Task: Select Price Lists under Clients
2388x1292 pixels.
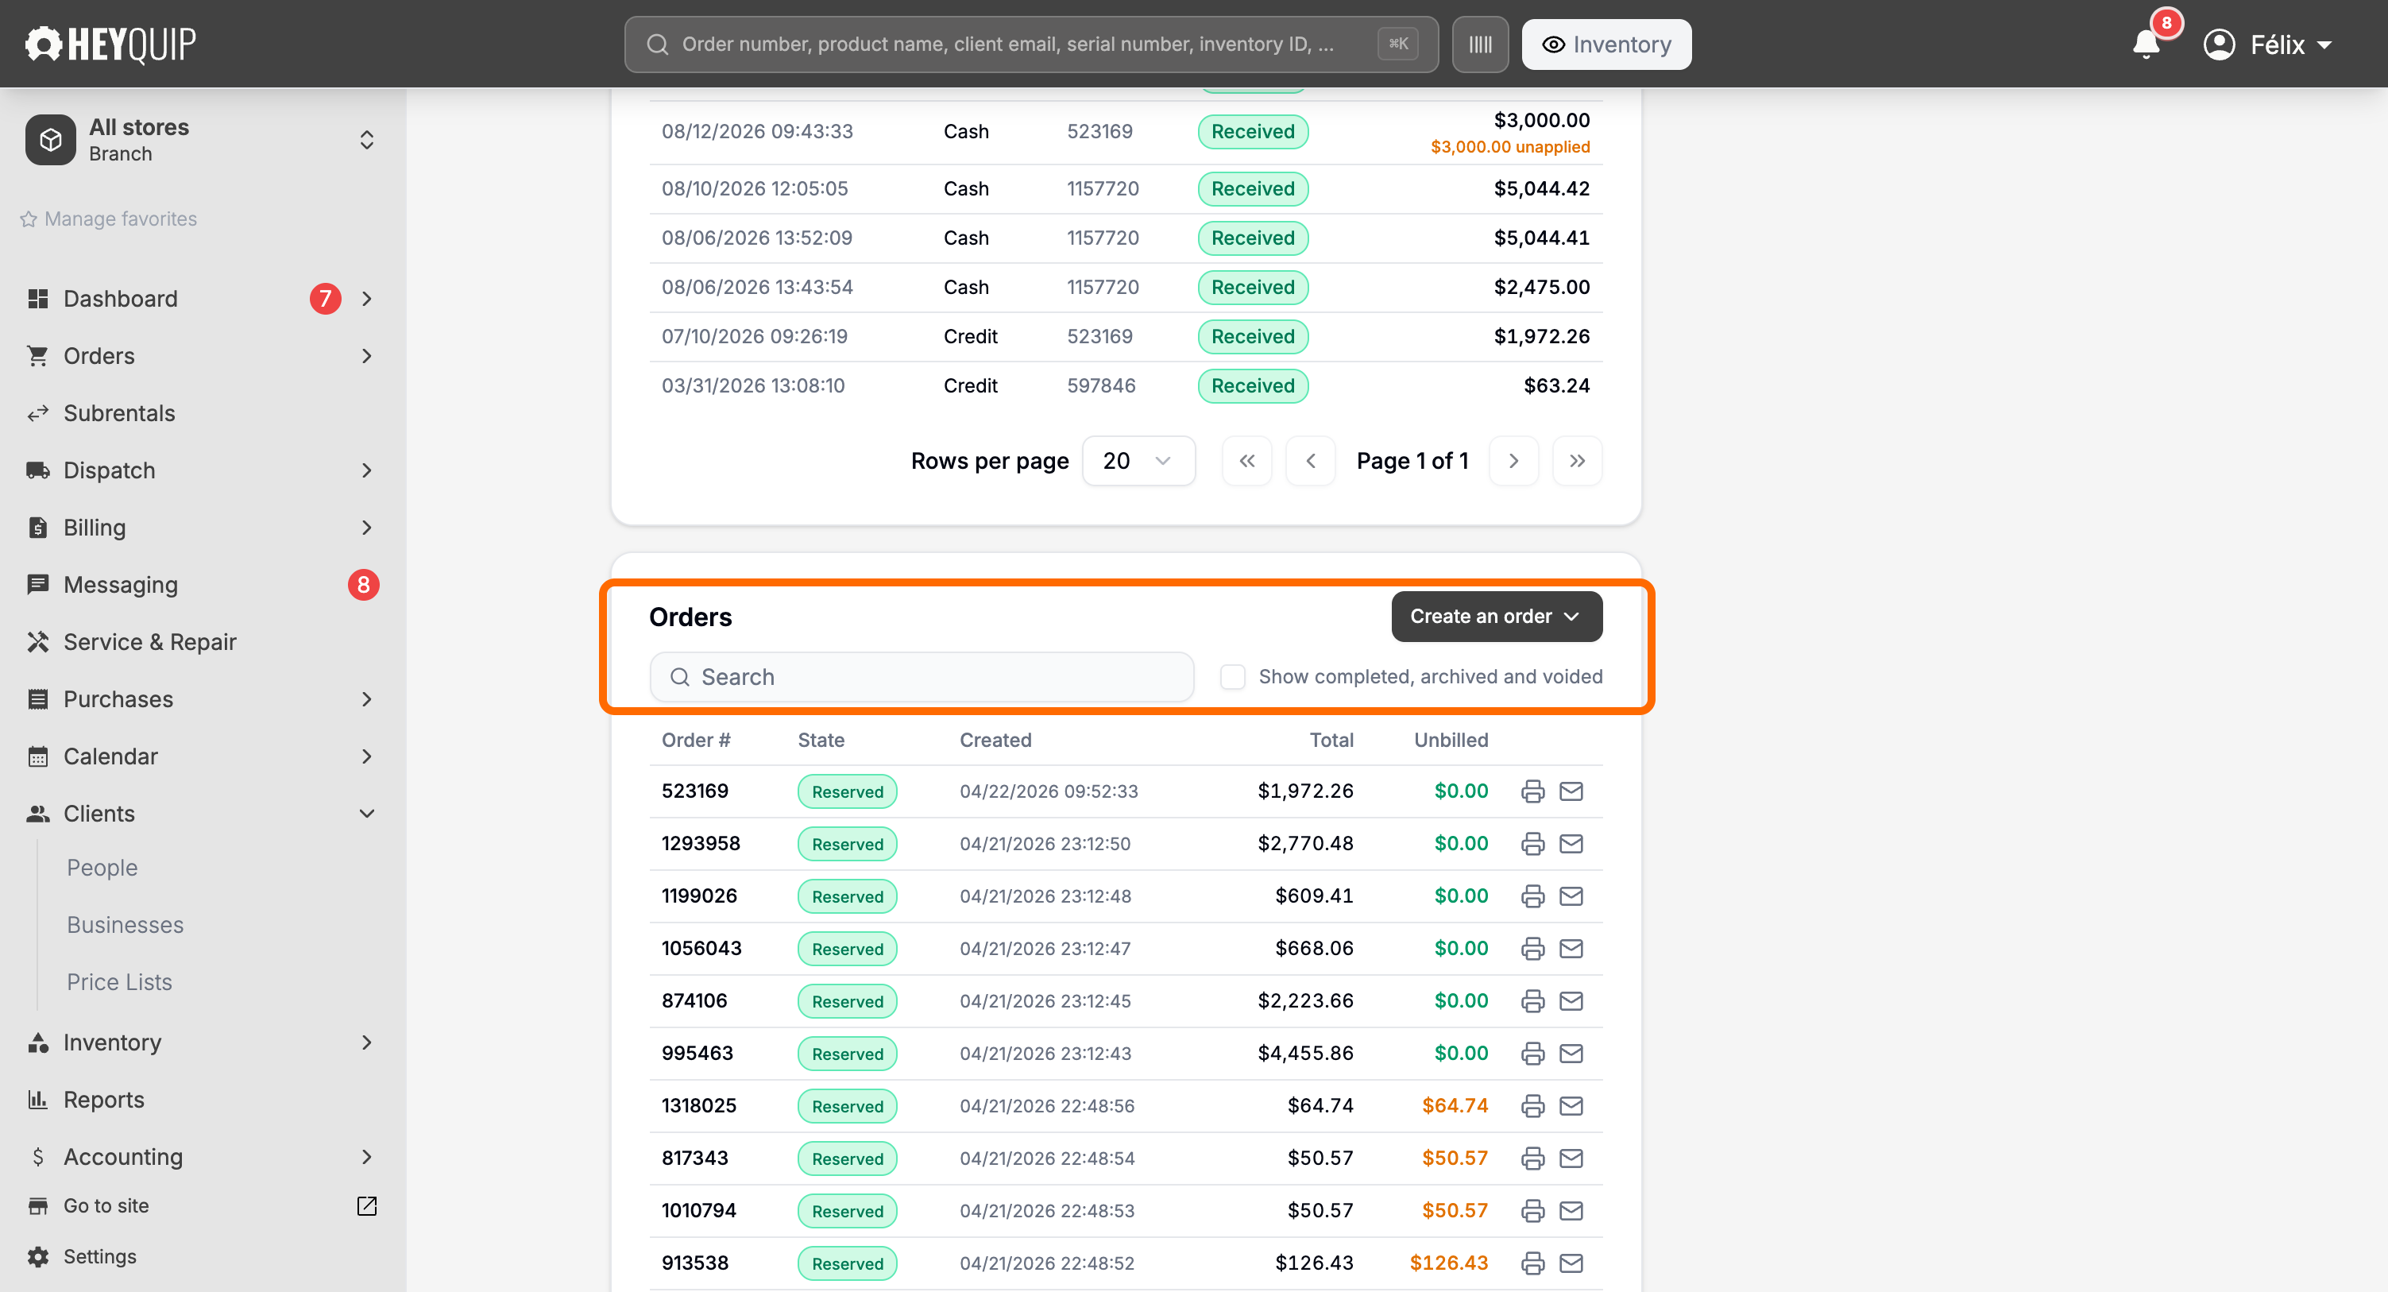Action: tap(120, 982)
